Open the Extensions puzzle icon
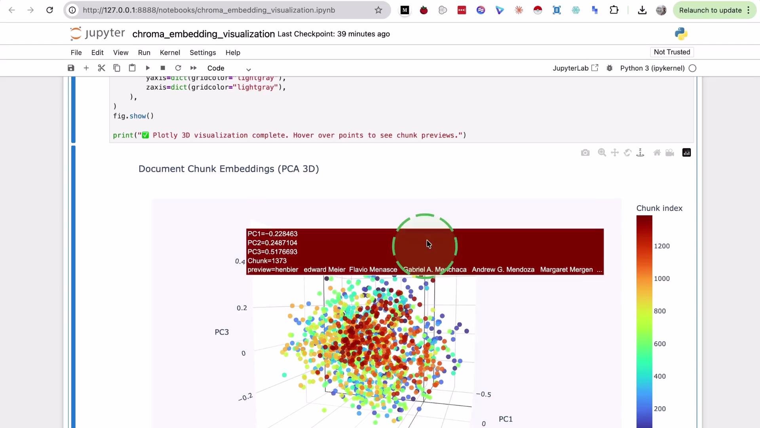Viewport: 760px width, 428px height. click(614, 10)
